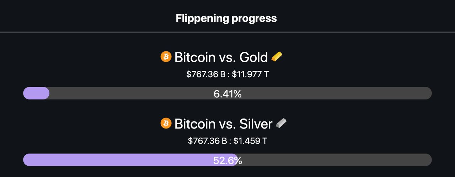The width and height of the screenshot is (455, 177).
Task: Click the purple filled part of gold progress bar
Action: pyautogui.click(x=36, y=93)
